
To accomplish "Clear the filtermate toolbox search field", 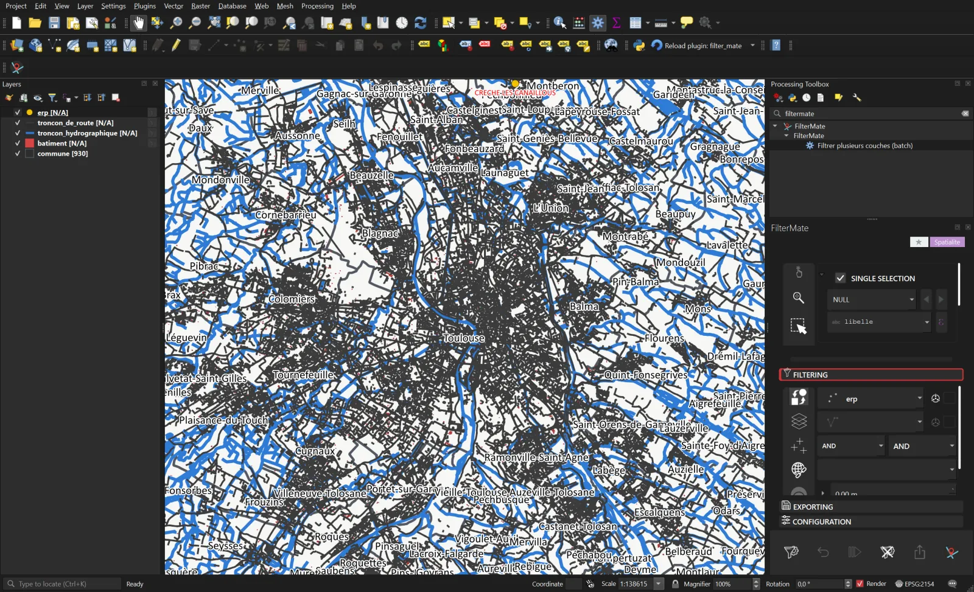I will tap(965, 114).
